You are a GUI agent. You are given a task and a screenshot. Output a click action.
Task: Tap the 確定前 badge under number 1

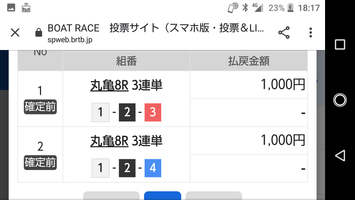tap(40, 107)
